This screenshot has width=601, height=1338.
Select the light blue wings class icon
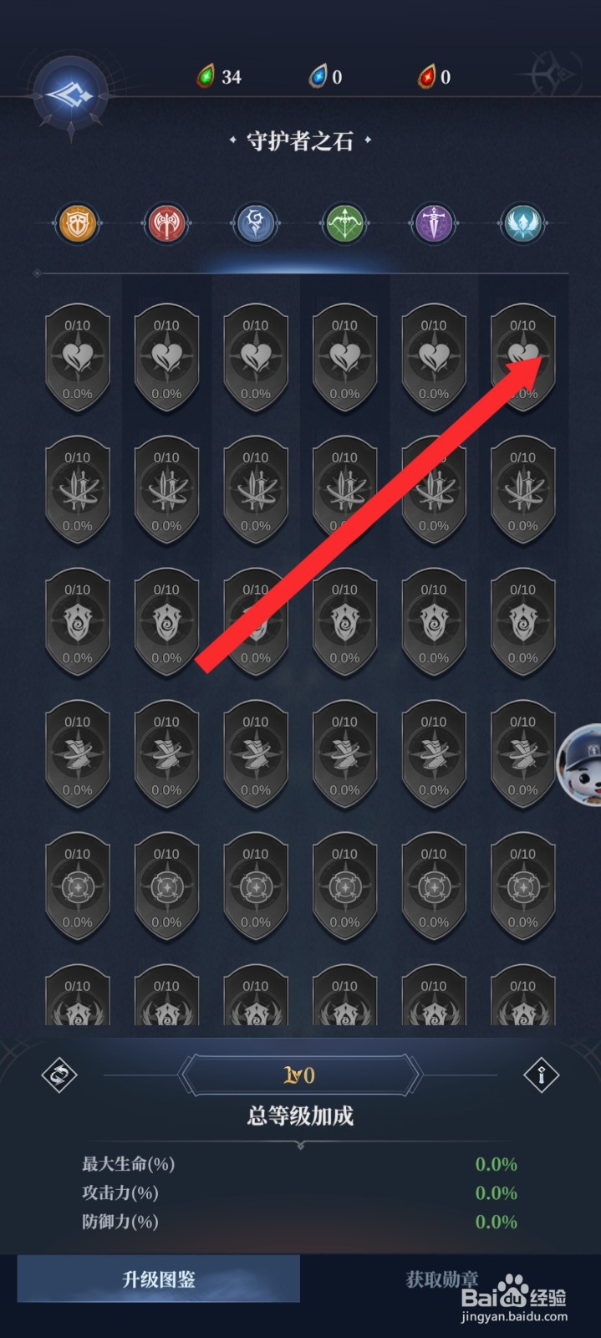tap(523, 223)
